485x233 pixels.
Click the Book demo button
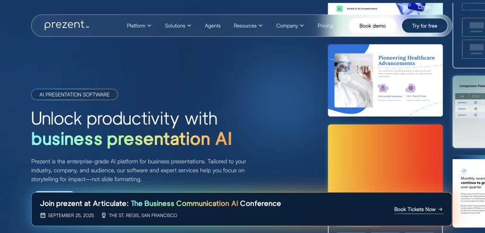[372, 26]
